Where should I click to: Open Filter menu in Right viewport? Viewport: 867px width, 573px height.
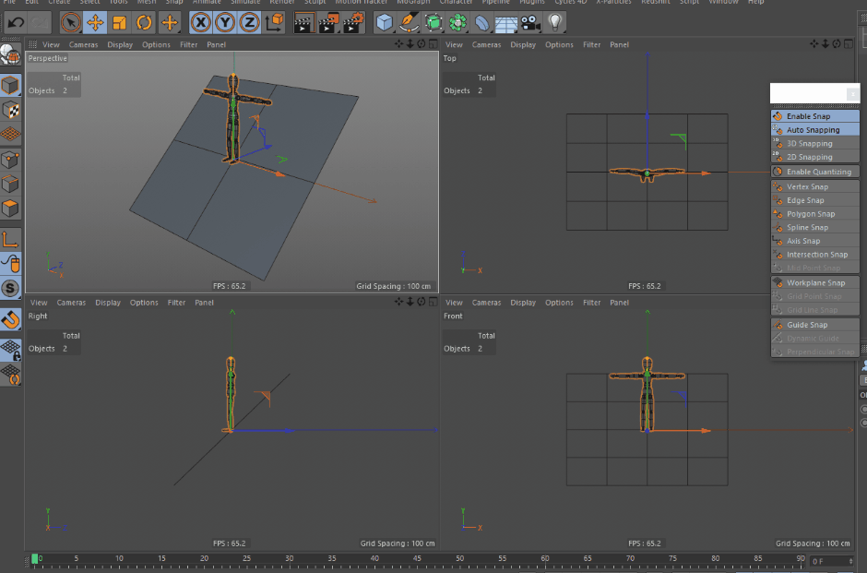point(176,303)
